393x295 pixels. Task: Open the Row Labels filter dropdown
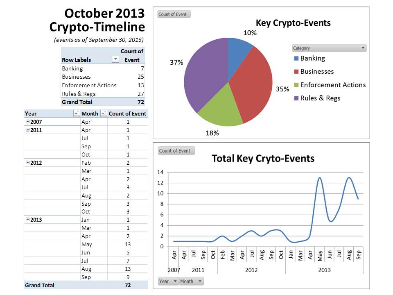pos(115,59)
